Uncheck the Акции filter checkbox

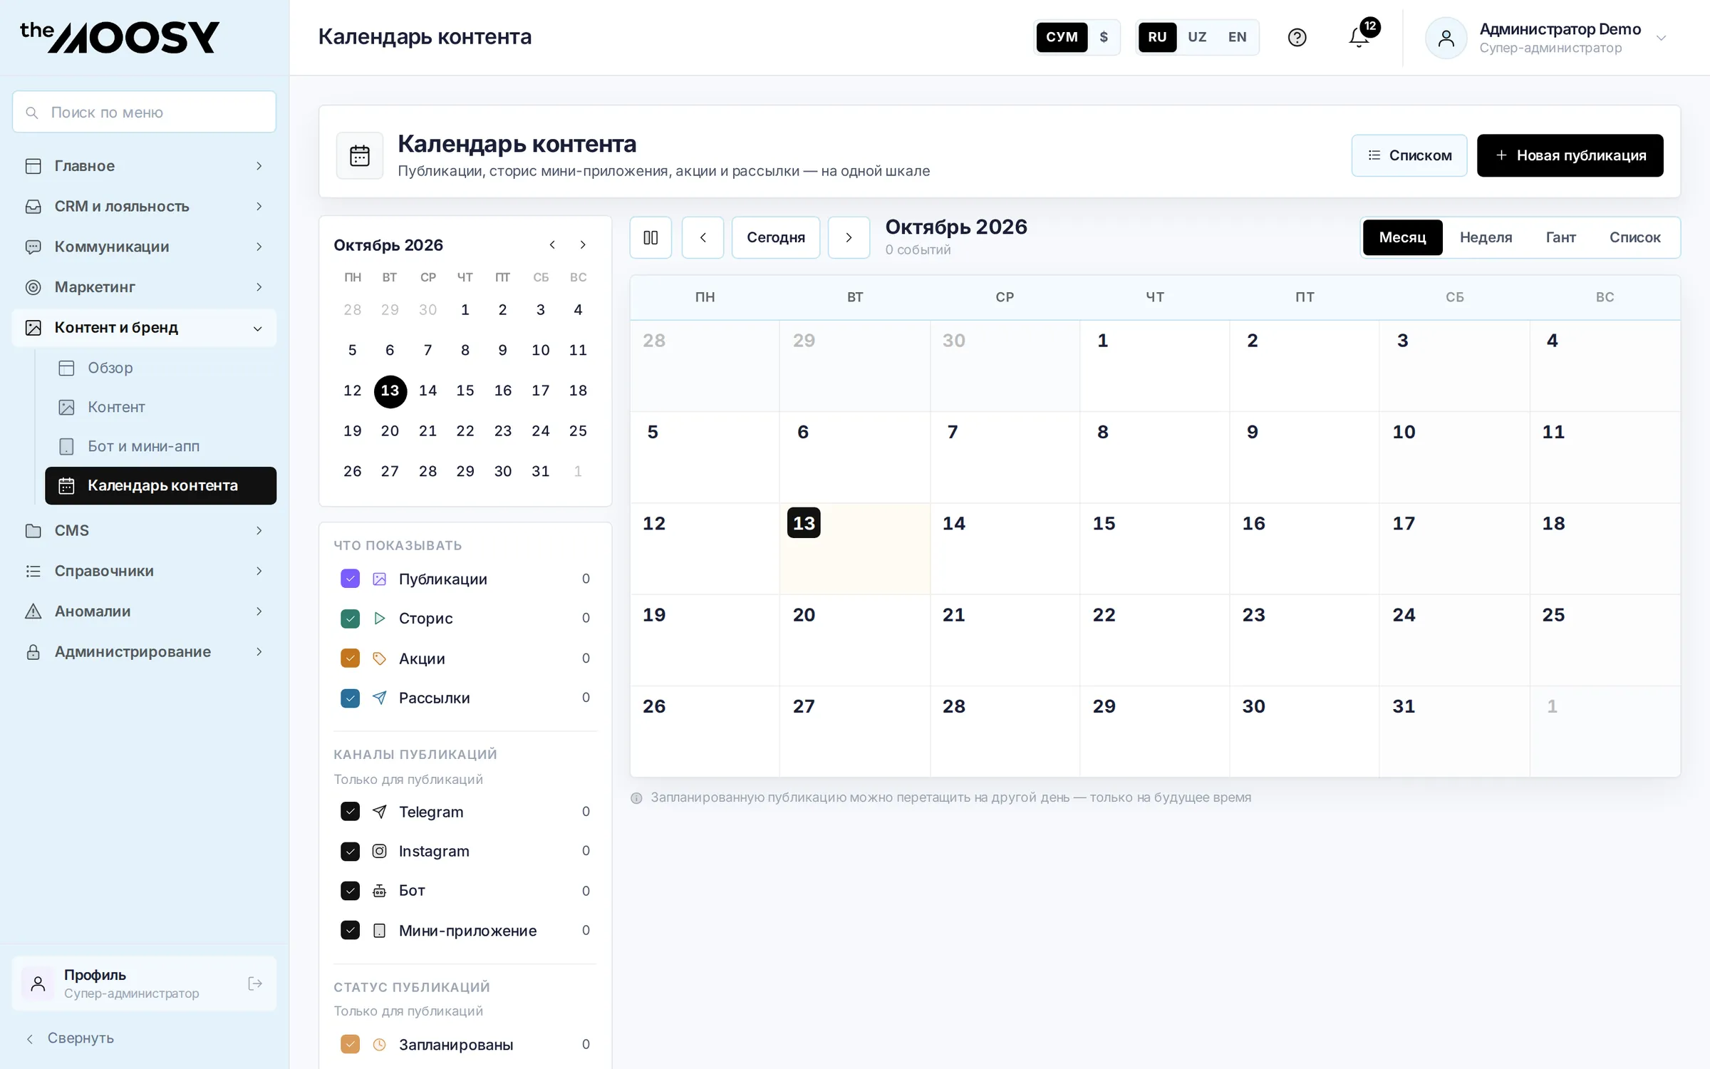(x=350, y=658)
